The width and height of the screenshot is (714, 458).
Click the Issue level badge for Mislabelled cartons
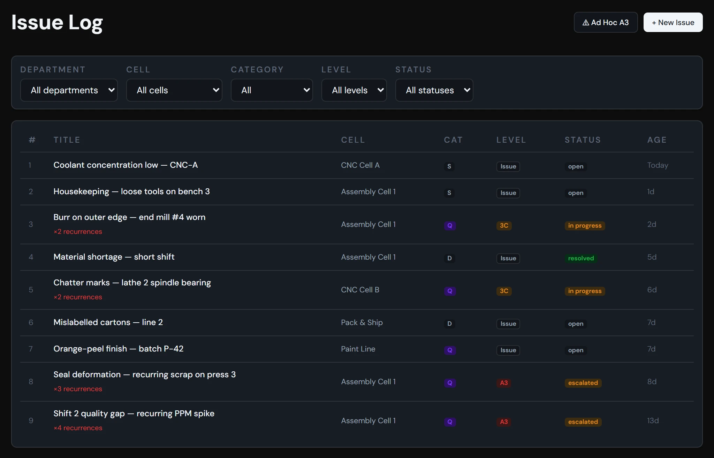508,324
